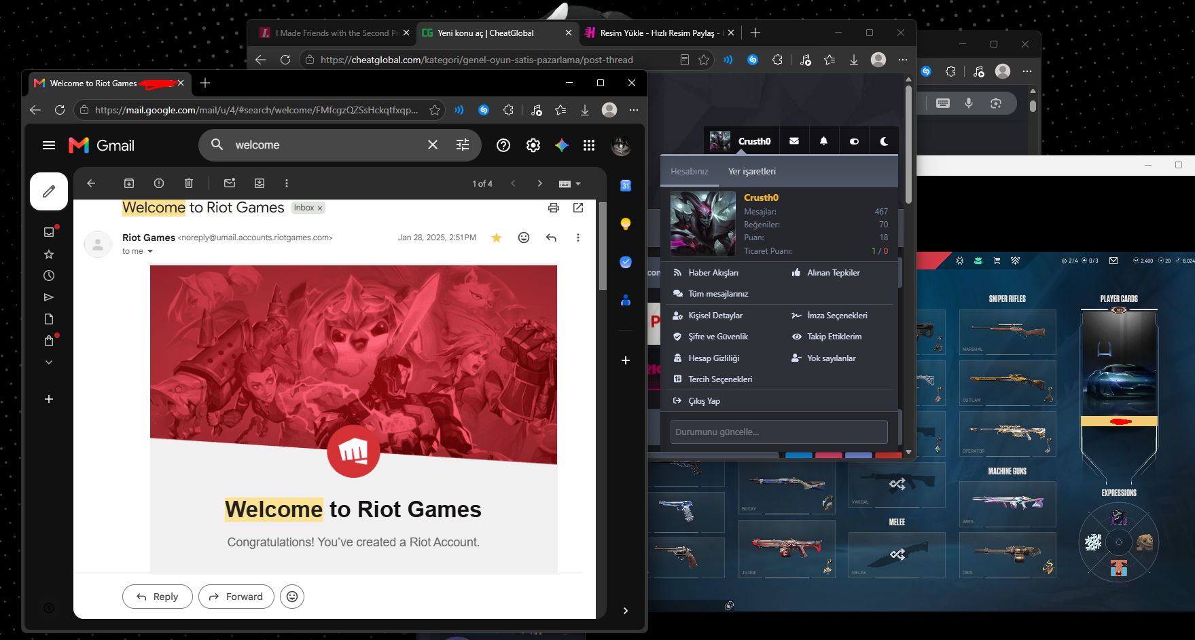Open Google Calendar in Gmail side panel
The height and width of the screenshot is (640, 1195).
click(x=626, y=186)
